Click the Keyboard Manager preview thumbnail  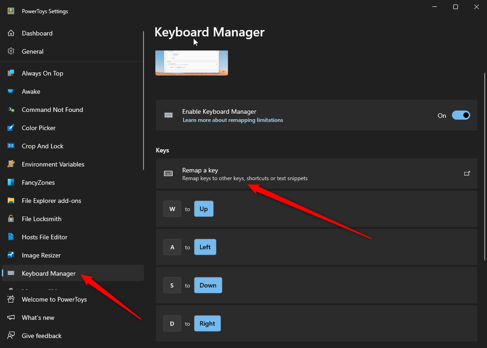pos(191,63)
